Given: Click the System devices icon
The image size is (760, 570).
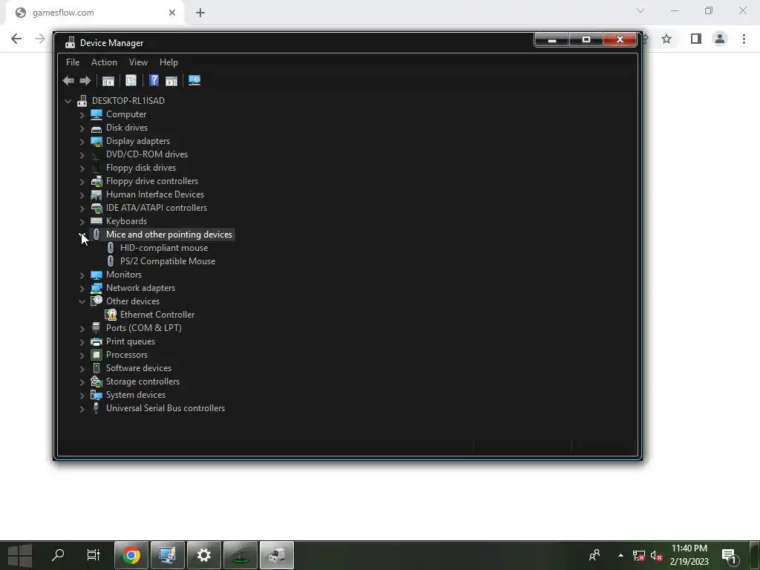Looking at the screenshot, I should click(x=96, y=395).
